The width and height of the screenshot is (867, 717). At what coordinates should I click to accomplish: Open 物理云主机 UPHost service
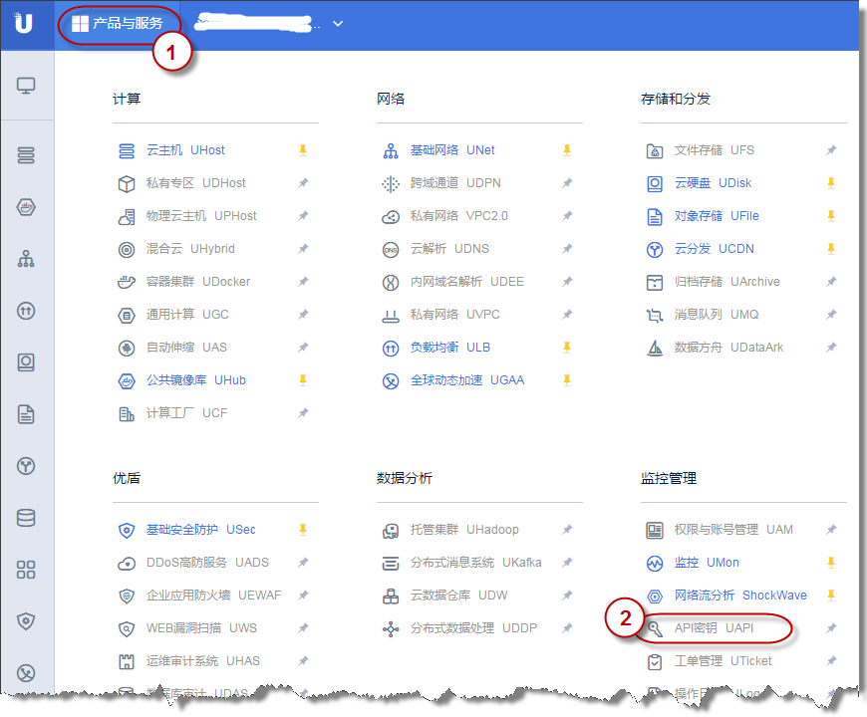201,216
